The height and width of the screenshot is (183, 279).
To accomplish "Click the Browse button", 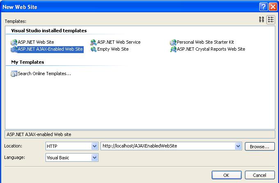I will click(x=260, y=147).
